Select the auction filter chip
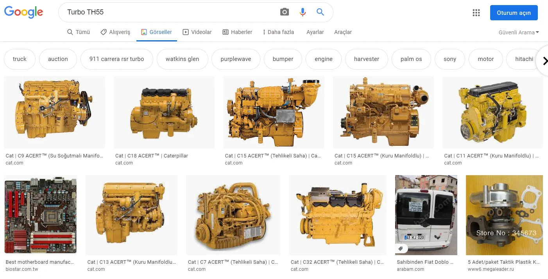The image size is (548, 279). coord(58,59)
